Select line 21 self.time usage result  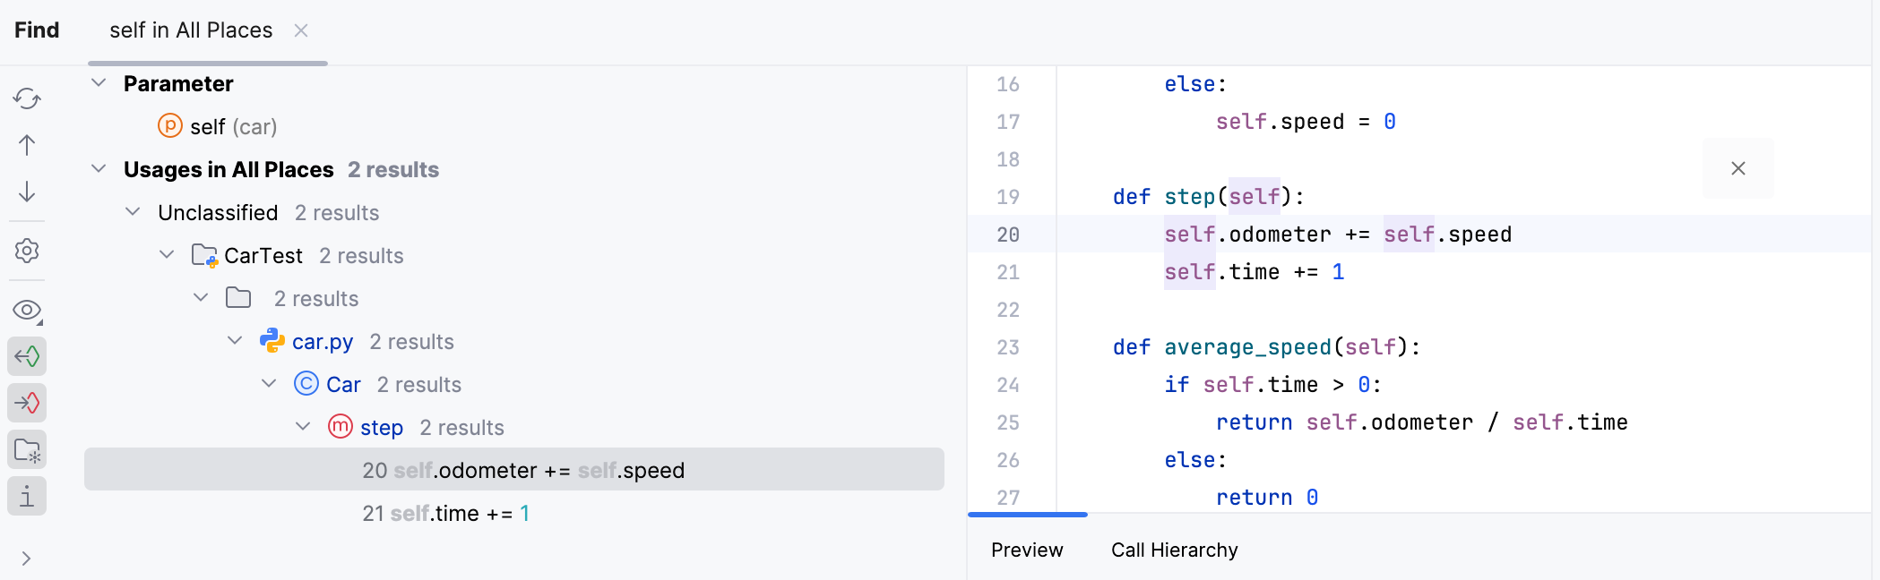click(x=448, y=514)
